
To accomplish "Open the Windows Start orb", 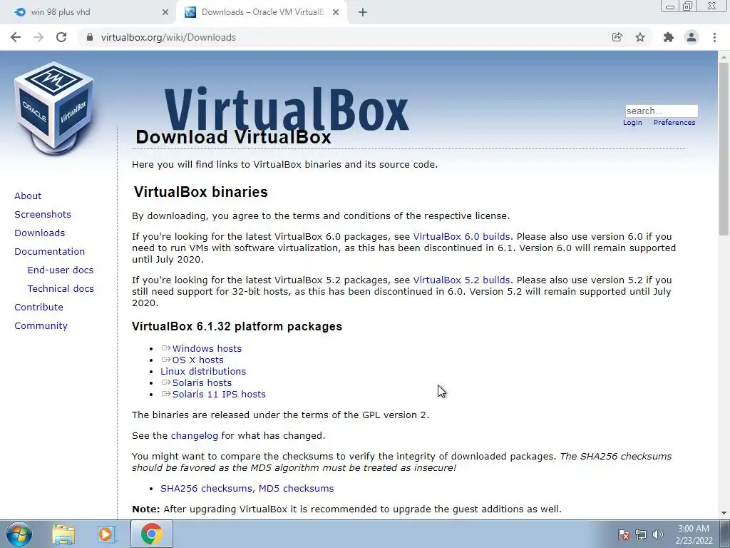I will click(x=19, y=534).
